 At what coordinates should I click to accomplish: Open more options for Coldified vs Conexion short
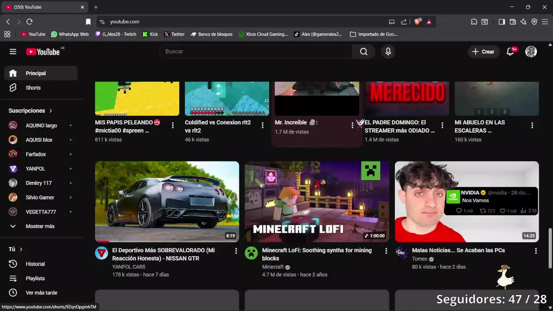click(x=263, y=125)
